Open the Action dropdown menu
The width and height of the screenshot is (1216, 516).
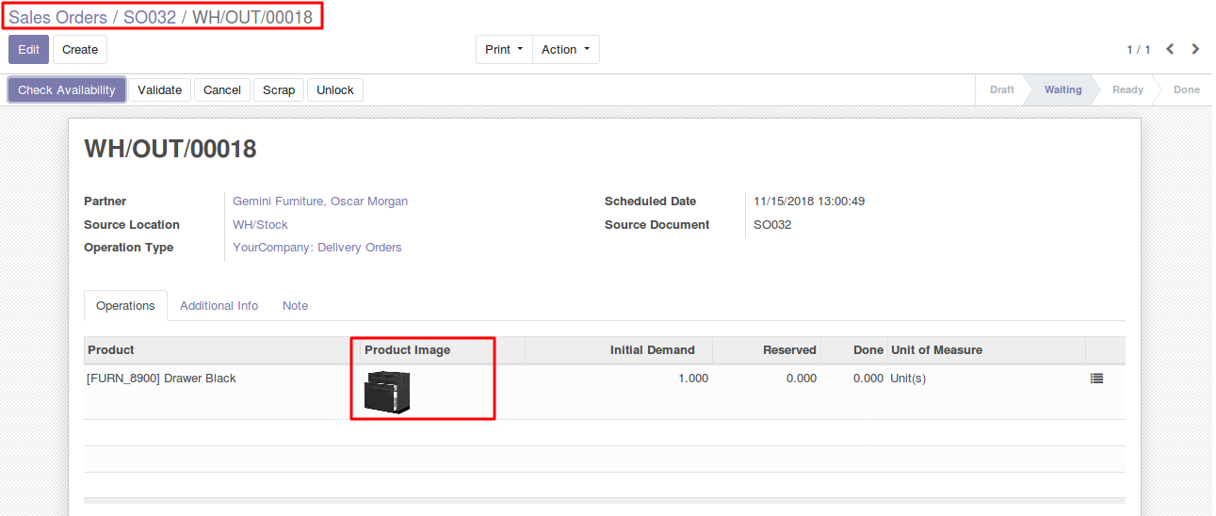565,50
